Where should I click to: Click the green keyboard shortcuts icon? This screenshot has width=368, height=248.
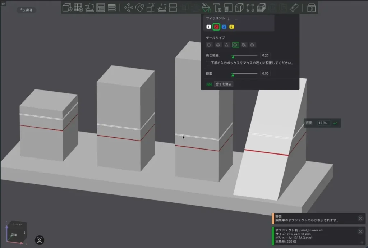click(209, 84)
